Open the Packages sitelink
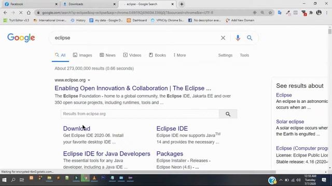 pyautogui.click(x=170, y=154)
